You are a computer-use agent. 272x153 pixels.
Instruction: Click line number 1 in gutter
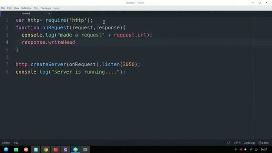(7, 20)
